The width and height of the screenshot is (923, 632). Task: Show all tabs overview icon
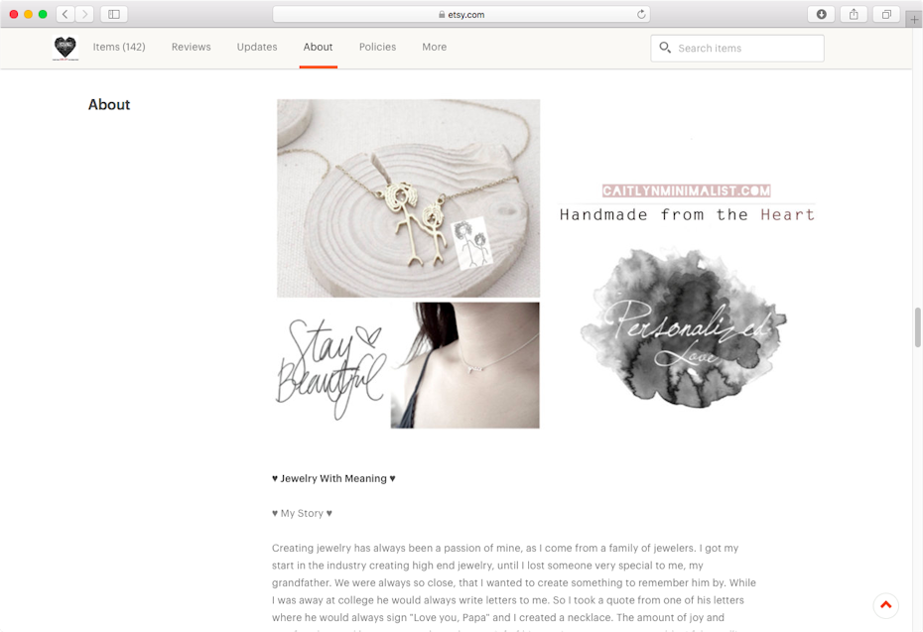click(886, 14)
